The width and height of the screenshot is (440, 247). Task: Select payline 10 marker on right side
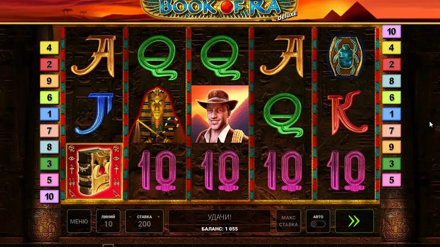click(392, 32)
